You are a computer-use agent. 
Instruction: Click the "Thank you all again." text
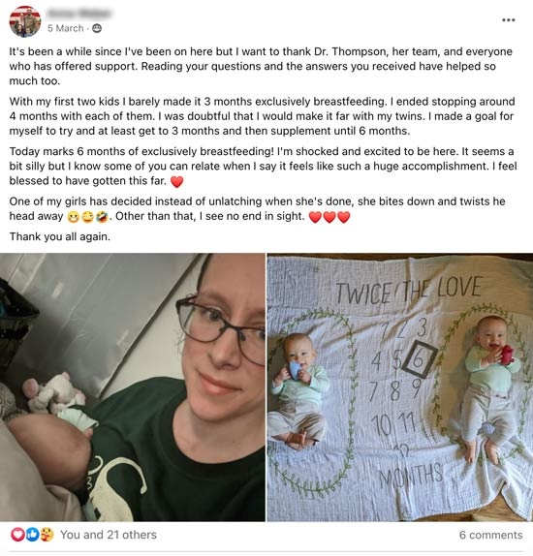click(x=60, y=236)
